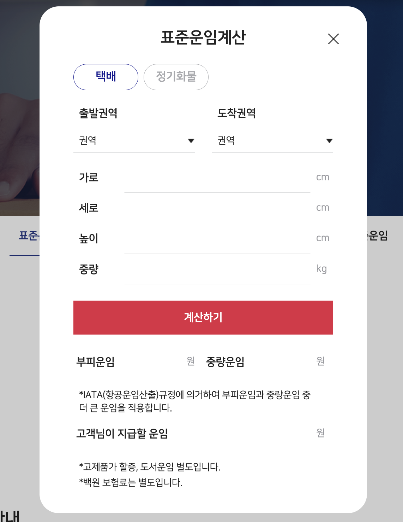Image resolution: width=403 pixels, height=522 pixels.
Task: Expand the departure 권역 selection arrow
Action: (x=191, y=141)
